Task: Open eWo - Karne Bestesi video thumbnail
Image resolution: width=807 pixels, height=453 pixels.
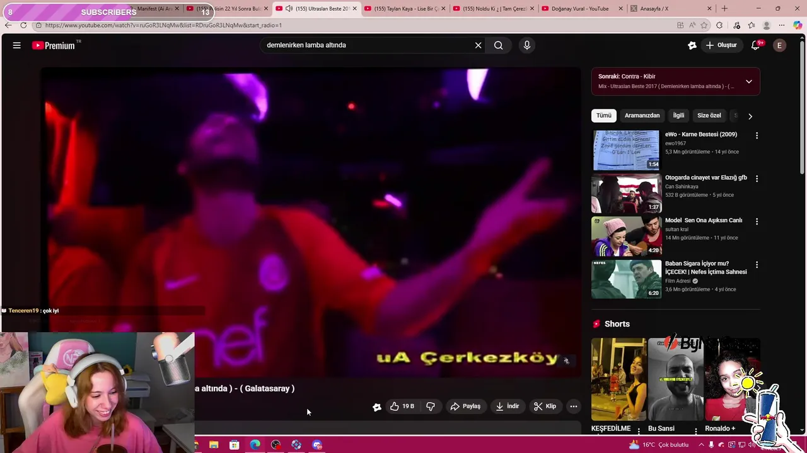Action: pos(625,150)
